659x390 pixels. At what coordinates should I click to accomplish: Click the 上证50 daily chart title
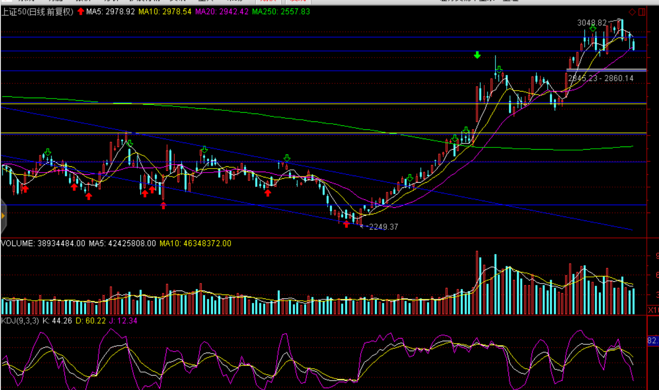pos(37,12)
